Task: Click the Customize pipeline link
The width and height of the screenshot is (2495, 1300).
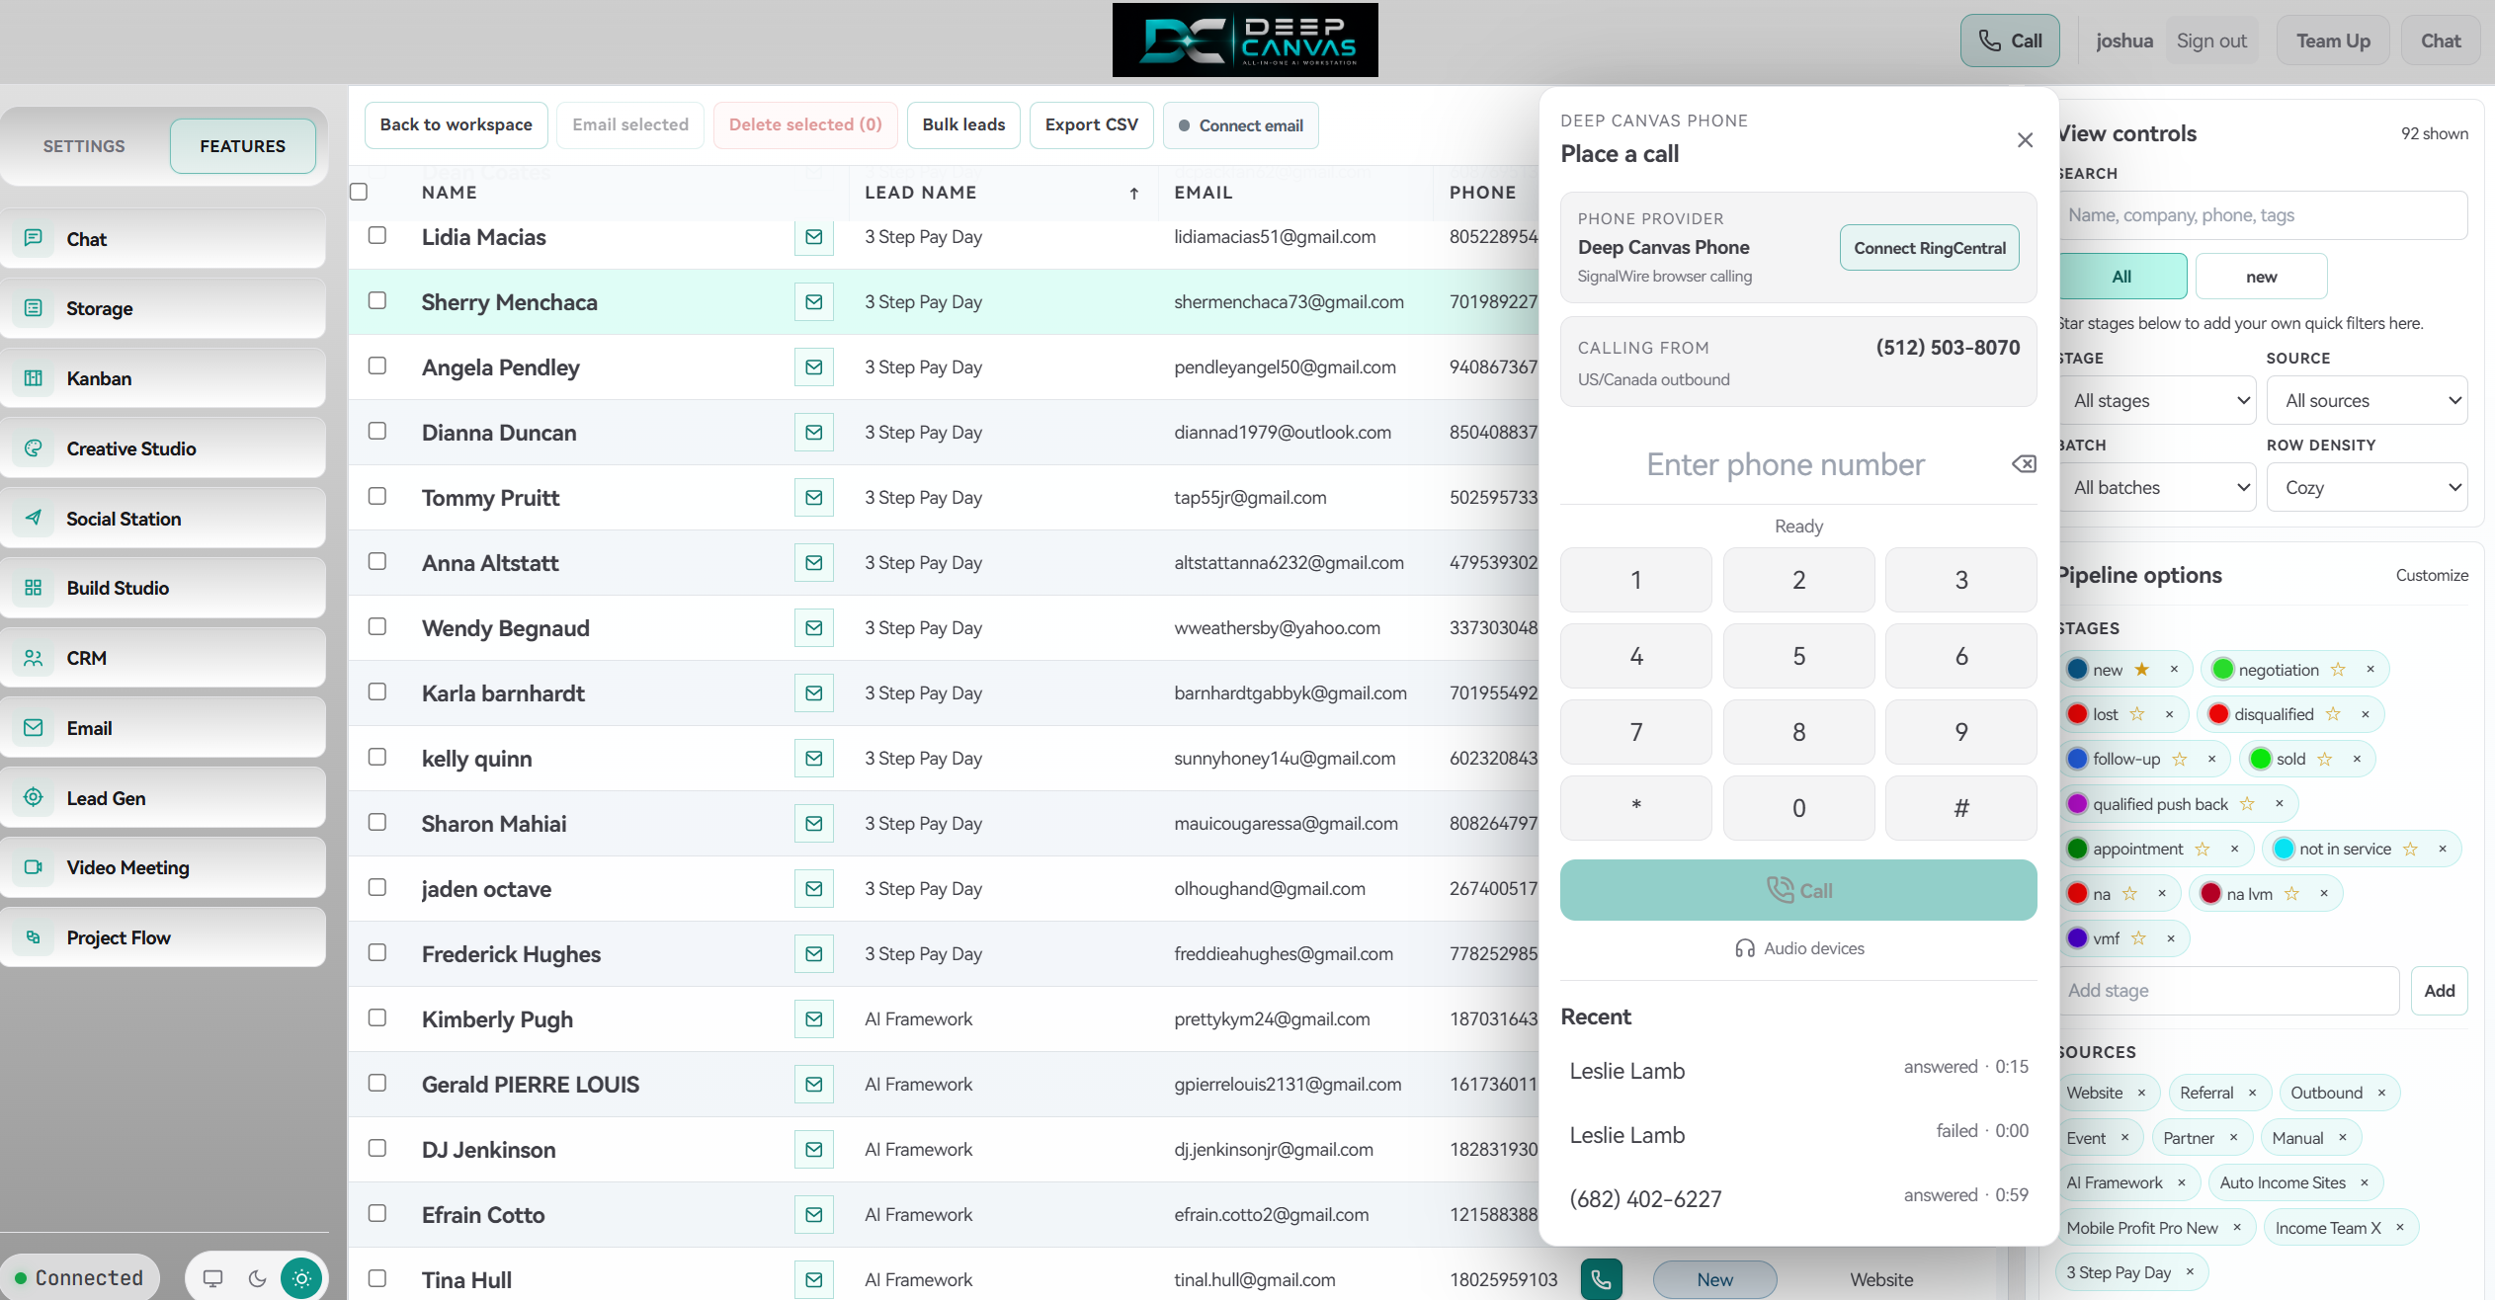Action: coord(2432,575)
